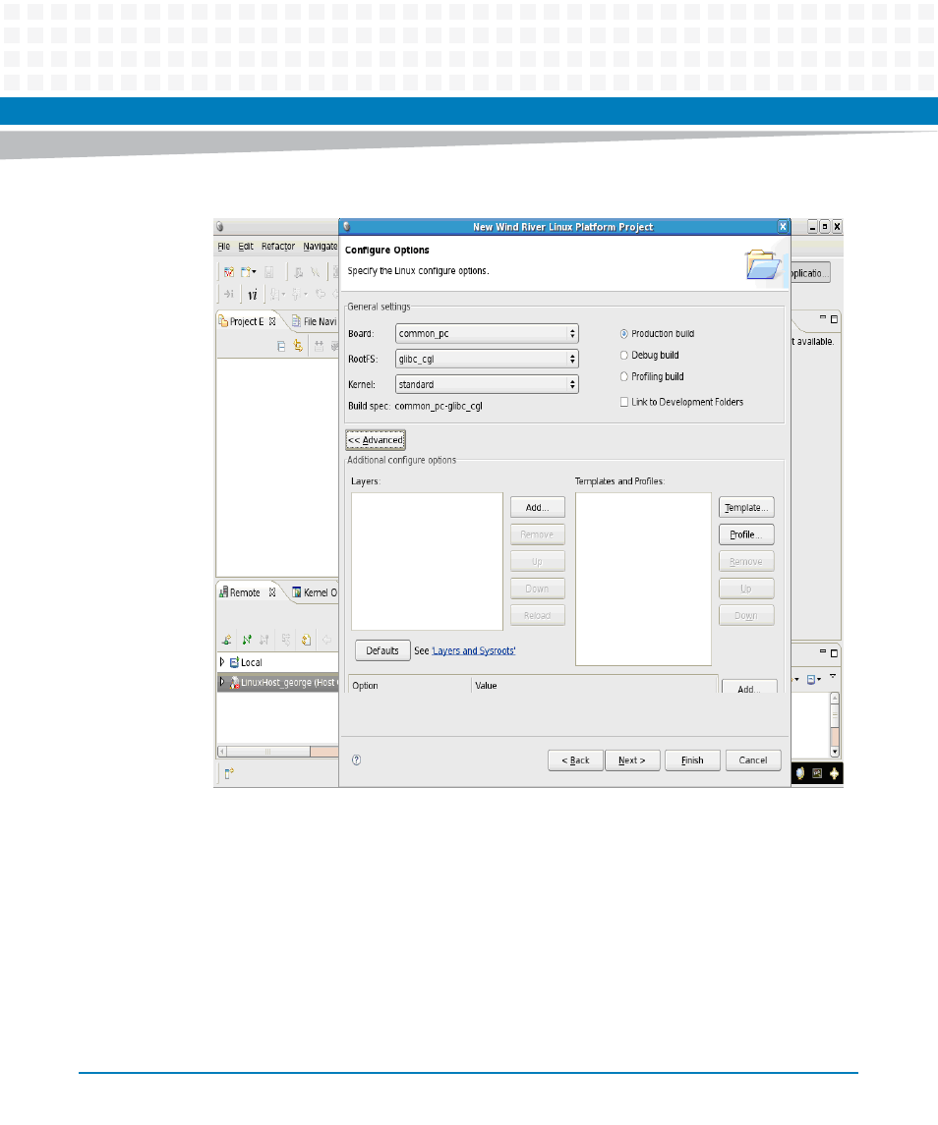
Task: Open the Refactor menu
Action: coord(278,246)
